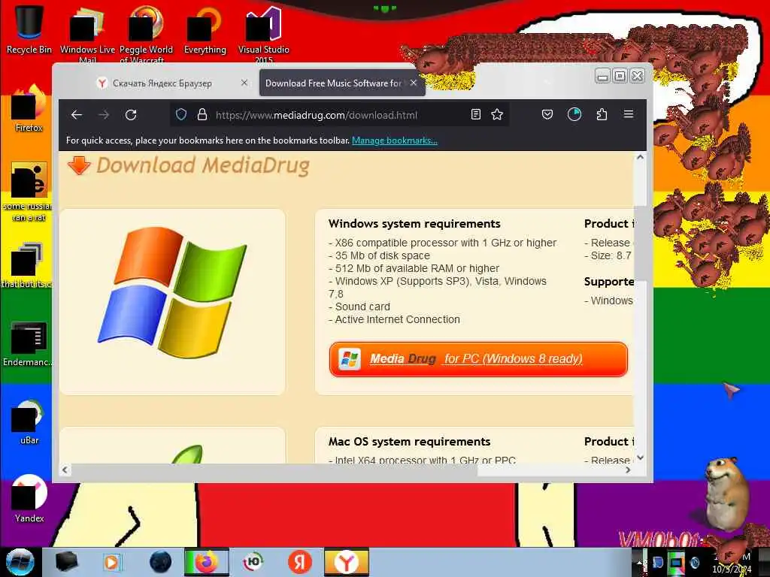Open the Yandex desktop shortcut

click(29, 500)
